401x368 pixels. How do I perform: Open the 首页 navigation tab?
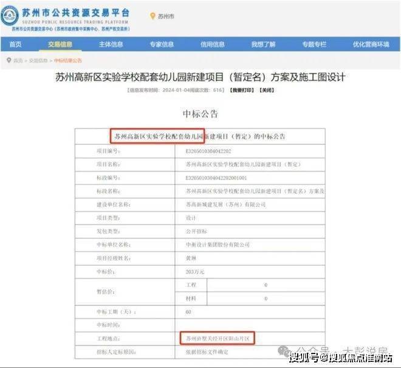pyautogui.click(x=15, y=44)
